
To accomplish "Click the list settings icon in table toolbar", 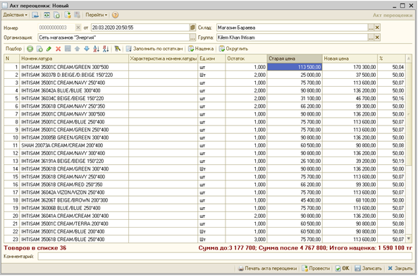I will pyautogui.click(x=117, y=49).
